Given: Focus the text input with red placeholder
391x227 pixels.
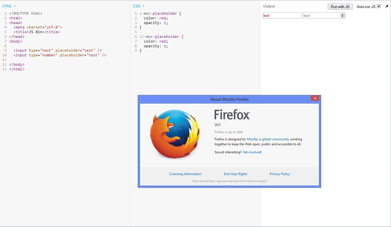Looking at the screenshot, I should tap(282, 15).
